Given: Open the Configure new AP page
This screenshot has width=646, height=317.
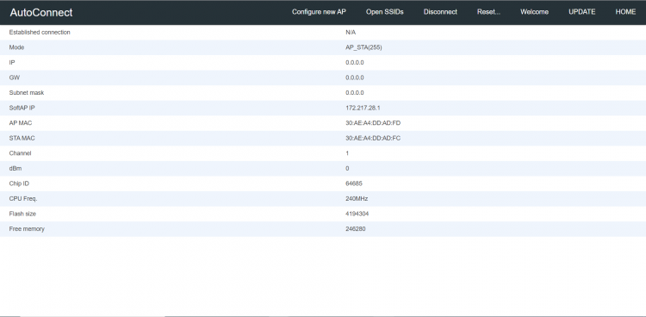Looking at the screenshot, I should [319, 12].
